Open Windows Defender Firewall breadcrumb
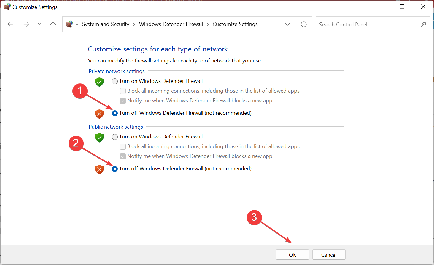This screenshot has height=265, width=434. 171,24
